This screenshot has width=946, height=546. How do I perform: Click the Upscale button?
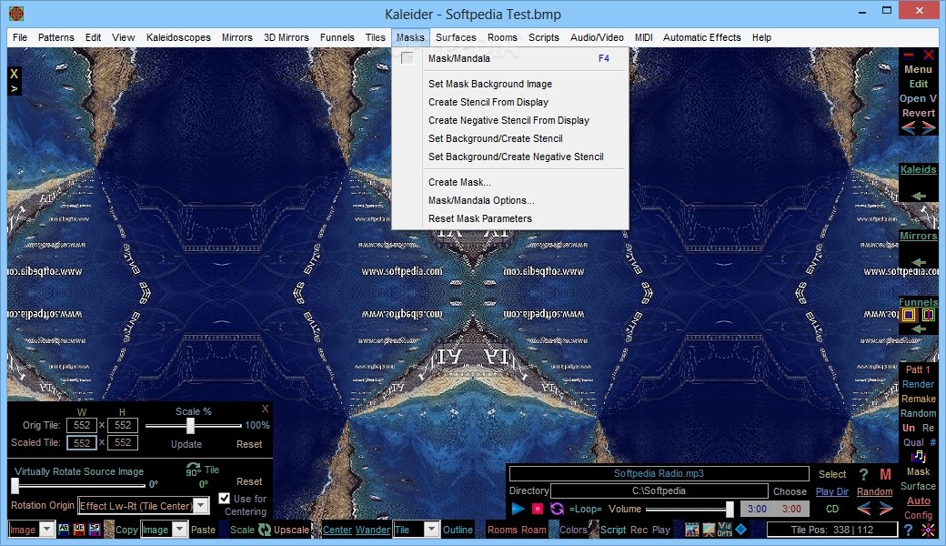point(291,530)
